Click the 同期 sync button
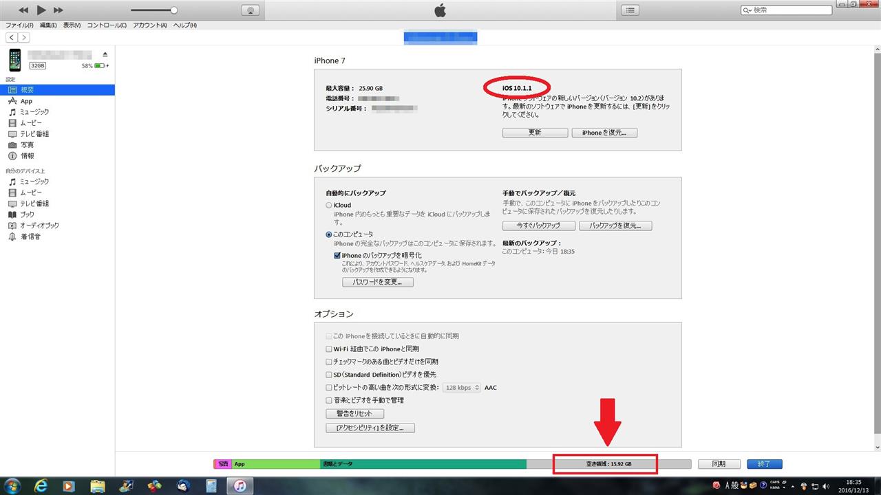 719,464
